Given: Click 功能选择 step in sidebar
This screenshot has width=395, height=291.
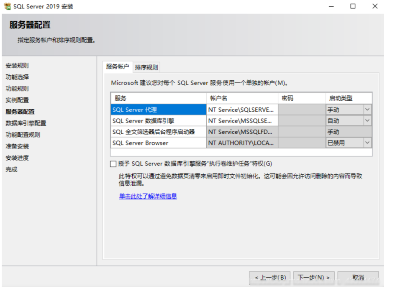Looking at the screenshot, I should (17, 77).
